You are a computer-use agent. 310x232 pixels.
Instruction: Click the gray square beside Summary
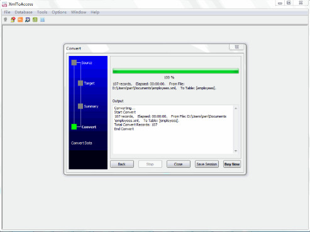[x=80, y=106]
